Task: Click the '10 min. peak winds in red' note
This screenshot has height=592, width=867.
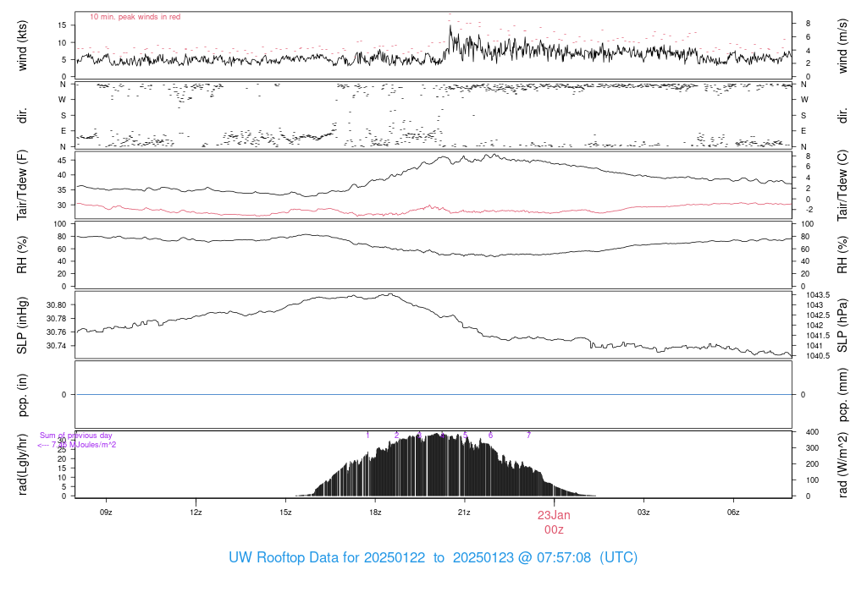Action: point(135,17)
